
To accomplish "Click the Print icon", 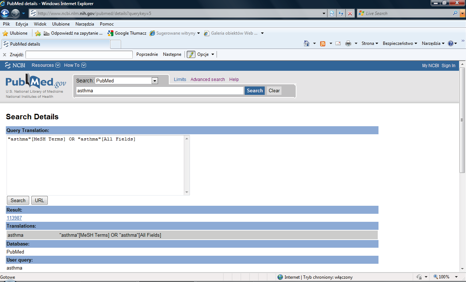I will pyautogui.click(x=348, y=43).
